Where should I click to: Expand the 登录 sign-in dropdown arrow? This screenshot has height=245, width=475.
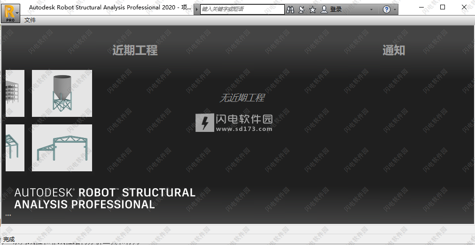click(x=371, y=10)
